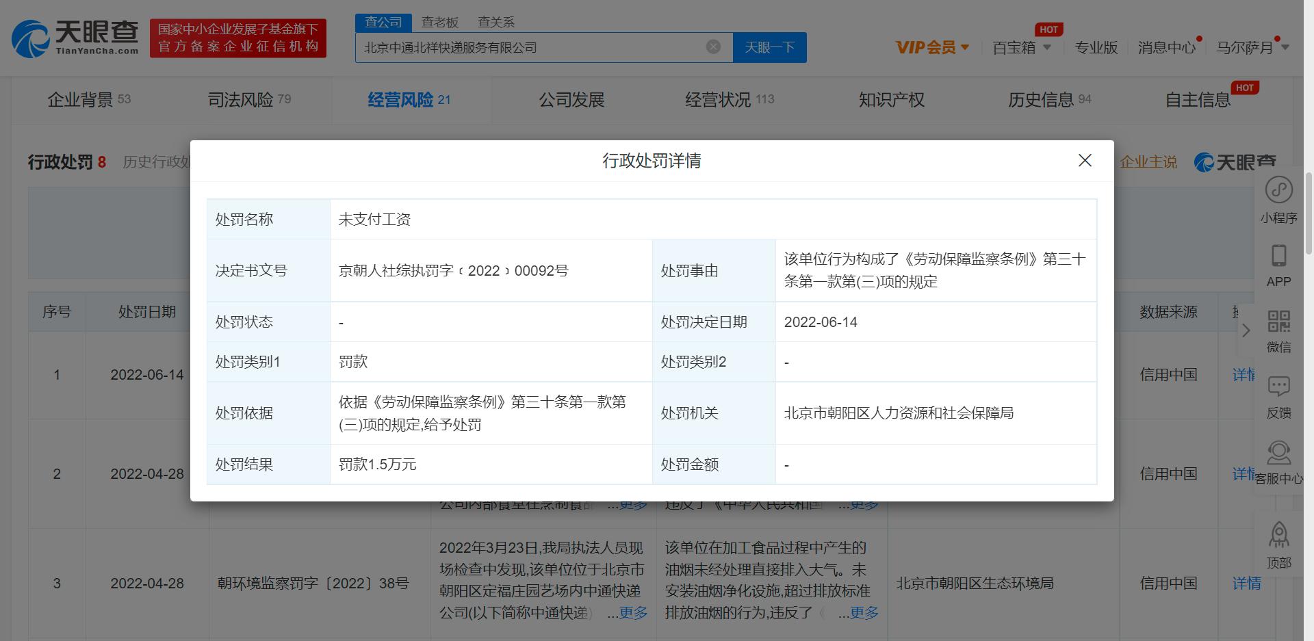Click 信用中国 source in row 3
The height and width of the screenshot is (641, 1314).
1168,583
